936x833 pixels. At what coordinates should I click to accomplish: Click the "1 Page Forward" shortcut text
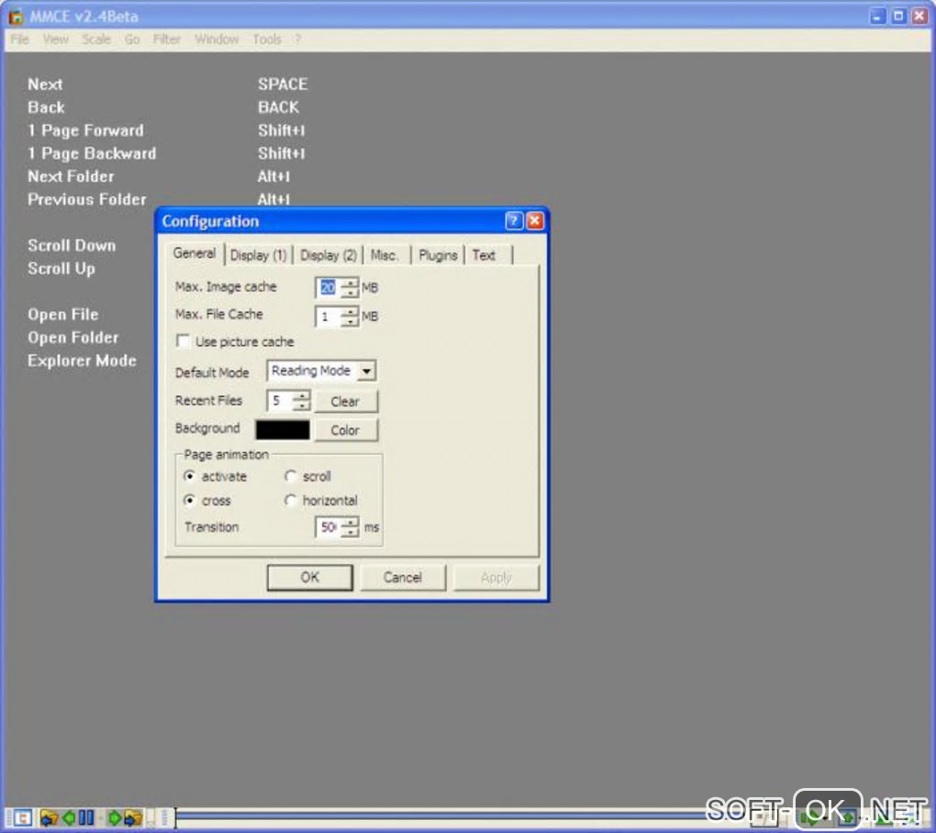[85, 130]
